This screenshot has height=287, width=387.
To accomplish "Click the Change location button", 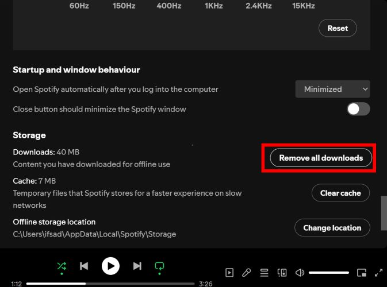I will (332, 228).
